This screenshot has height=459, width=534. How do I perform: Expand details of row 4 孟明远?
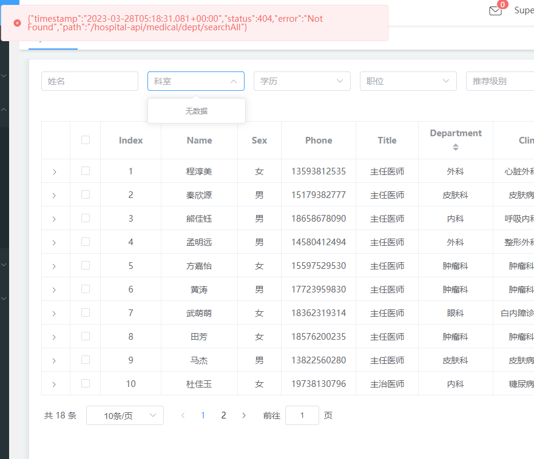click(54, 243)
